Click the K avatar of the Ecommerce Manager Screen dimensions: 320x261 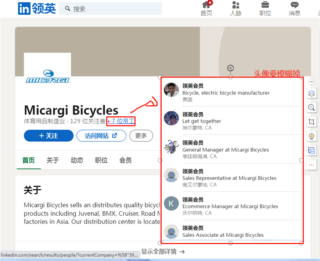172,203
